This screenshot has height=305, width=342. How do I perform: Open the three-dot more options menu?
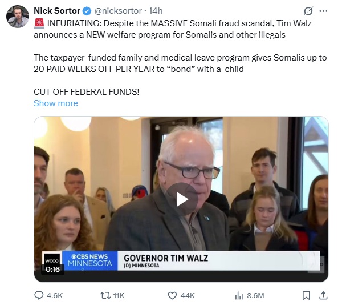click(323, 11)
